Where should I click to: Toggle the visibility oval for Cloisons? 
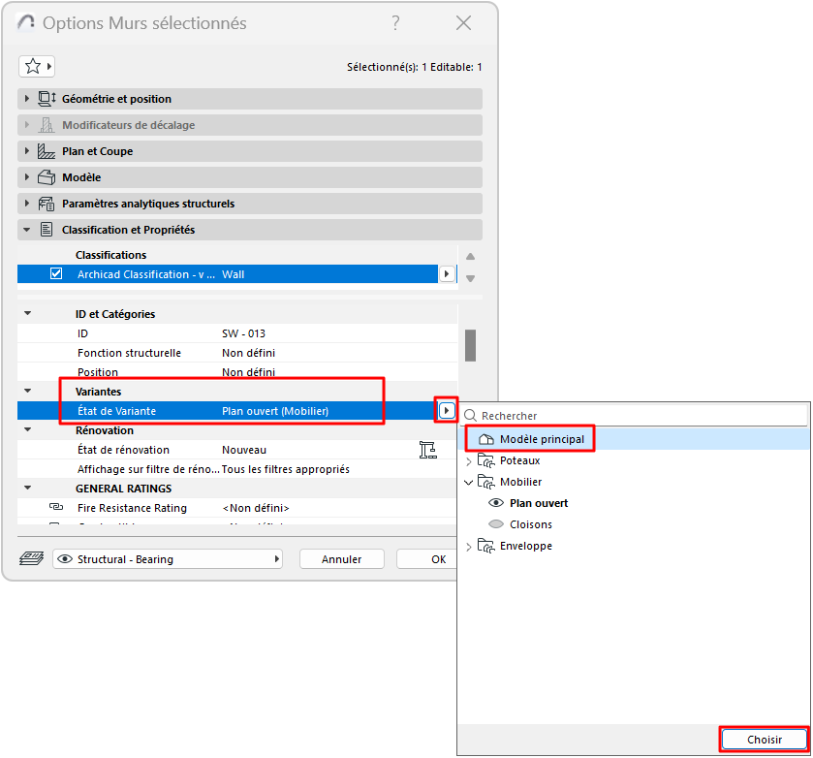coord(496,524)
